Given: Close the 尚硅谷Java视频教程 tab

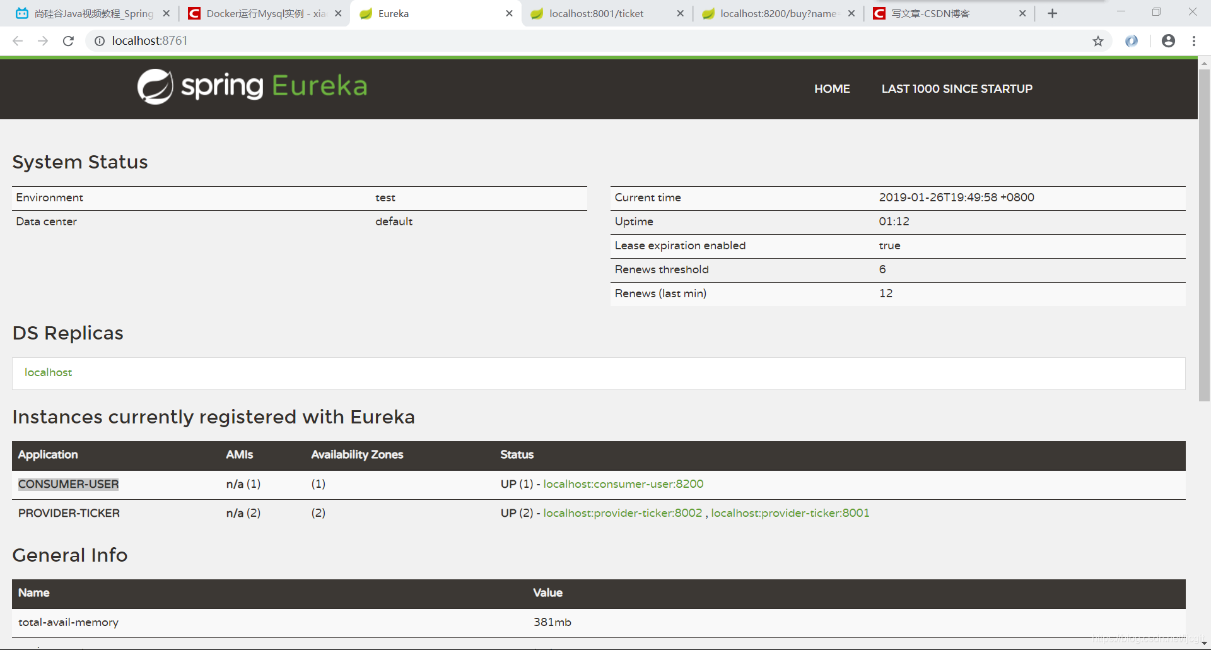Looking at the screenshot, I should coord(167,13).
